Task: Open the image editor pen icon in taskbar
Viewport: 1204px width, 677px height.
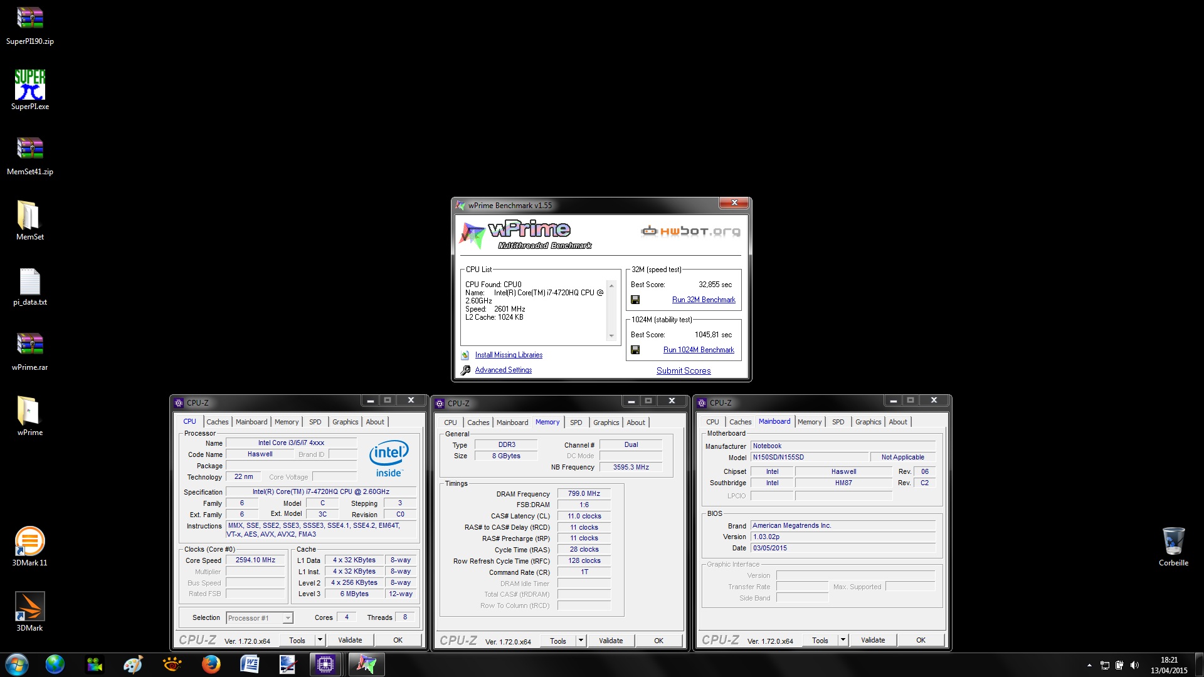Action: tap(288, 664)
